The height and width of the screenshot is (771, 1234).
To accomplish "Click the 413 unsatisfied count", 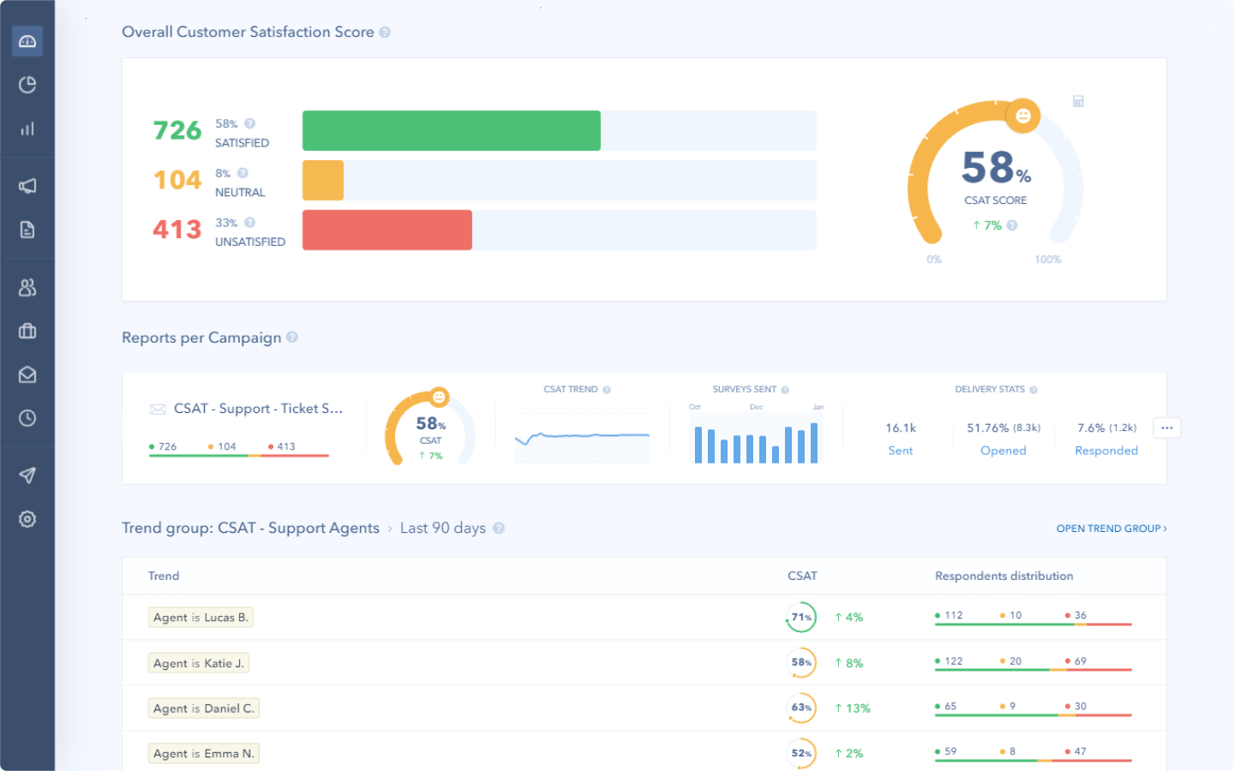I will click(x=177, y=230).
